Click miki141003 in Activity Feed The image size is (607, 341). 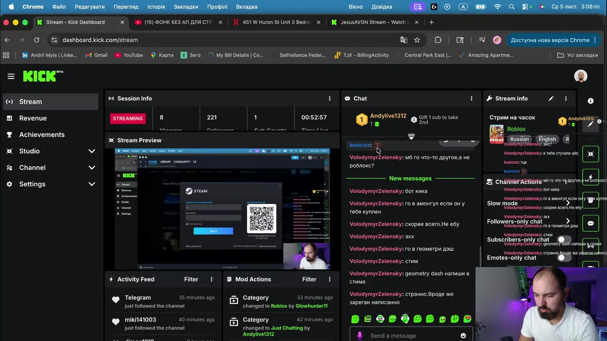(x=140, y=320)
